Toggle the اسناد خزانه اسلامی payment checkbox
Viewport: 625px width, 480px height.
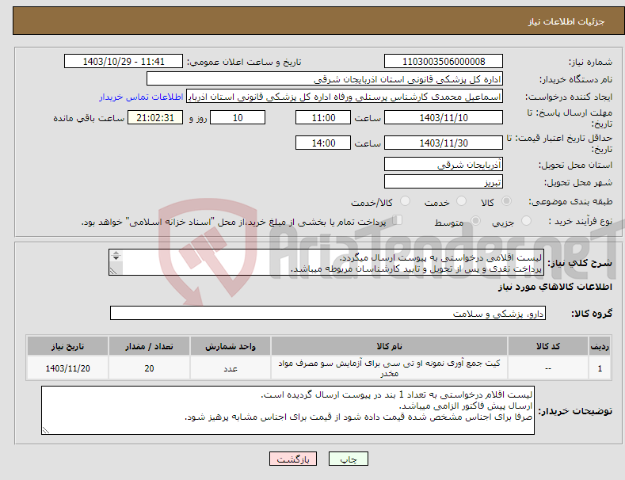click(x=398, y=220)
